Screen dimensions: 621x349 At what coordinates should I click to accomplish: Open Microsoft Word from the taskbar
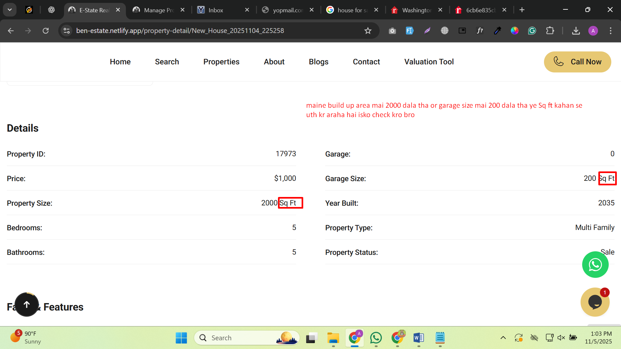click(418, 338)
